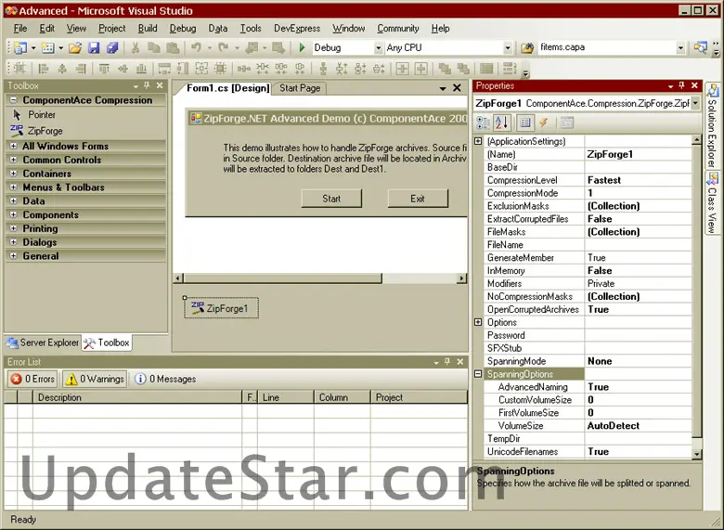Open the Community menu

click(x=398, y=29)
